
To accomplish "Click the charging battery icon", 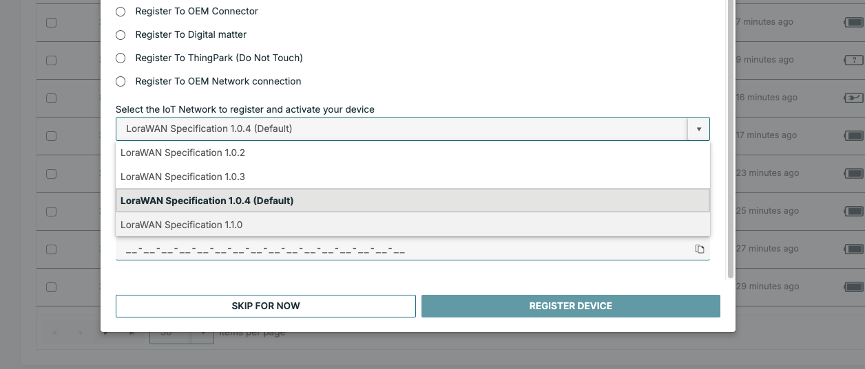I will (x=853, y=98).
